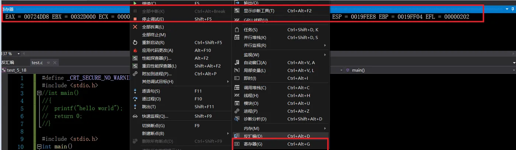The width and height of the screenshot is (516, 150).
Task: Click the printf("hello world") comment line
Action: click(x=82, y=108)
